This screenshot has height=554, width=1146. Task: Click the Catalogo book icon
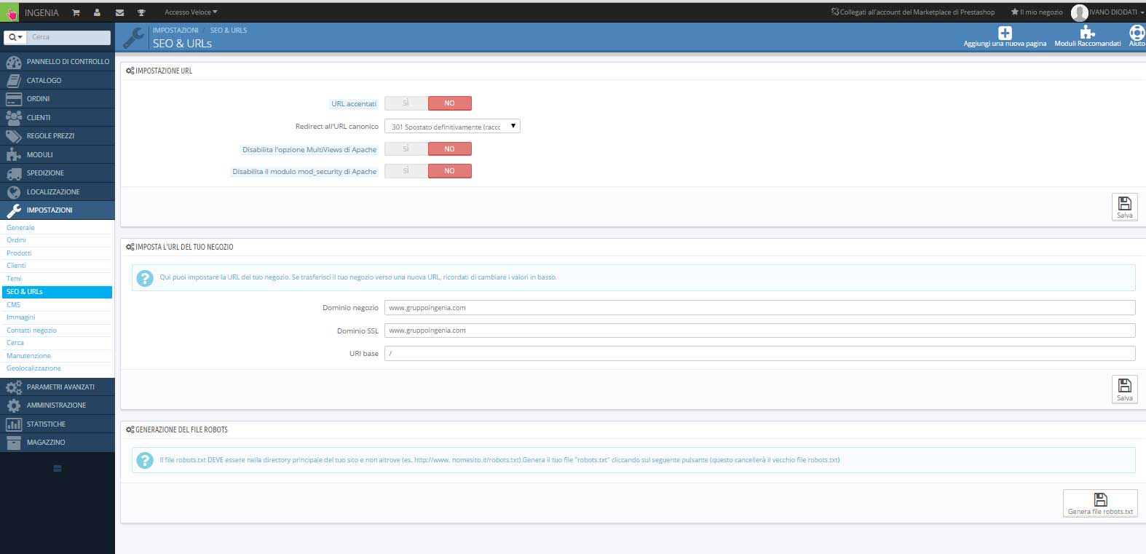tap(14, 80)
